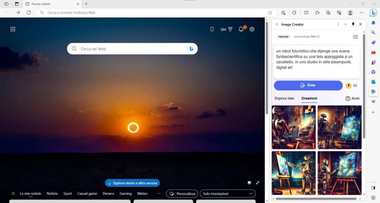Pin the Image Creator side panel
The image size is (380, 203).
353,24
